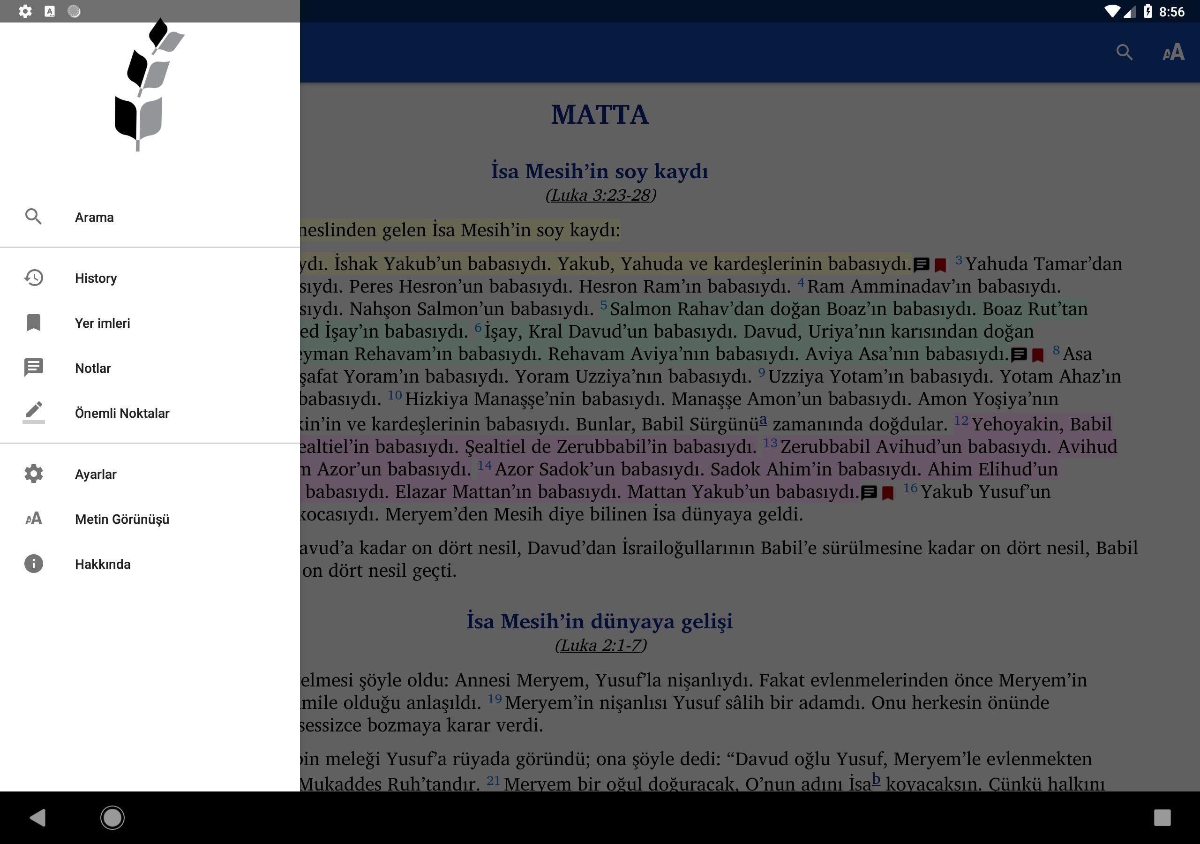1200x844 pixels.
Task: Tap verse number 21 before Meryem bir oğul
Action: click(494, 780)
